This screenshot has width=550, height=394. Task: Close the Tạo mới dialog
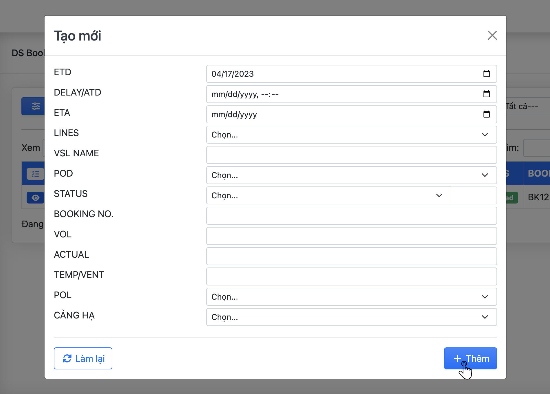(x=492, y=36)
